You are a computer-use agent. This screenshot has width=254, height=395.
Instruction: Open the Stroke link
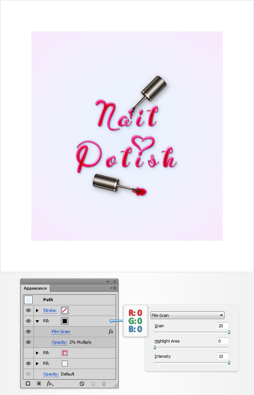pyautogui.click(x=50, y=310)
